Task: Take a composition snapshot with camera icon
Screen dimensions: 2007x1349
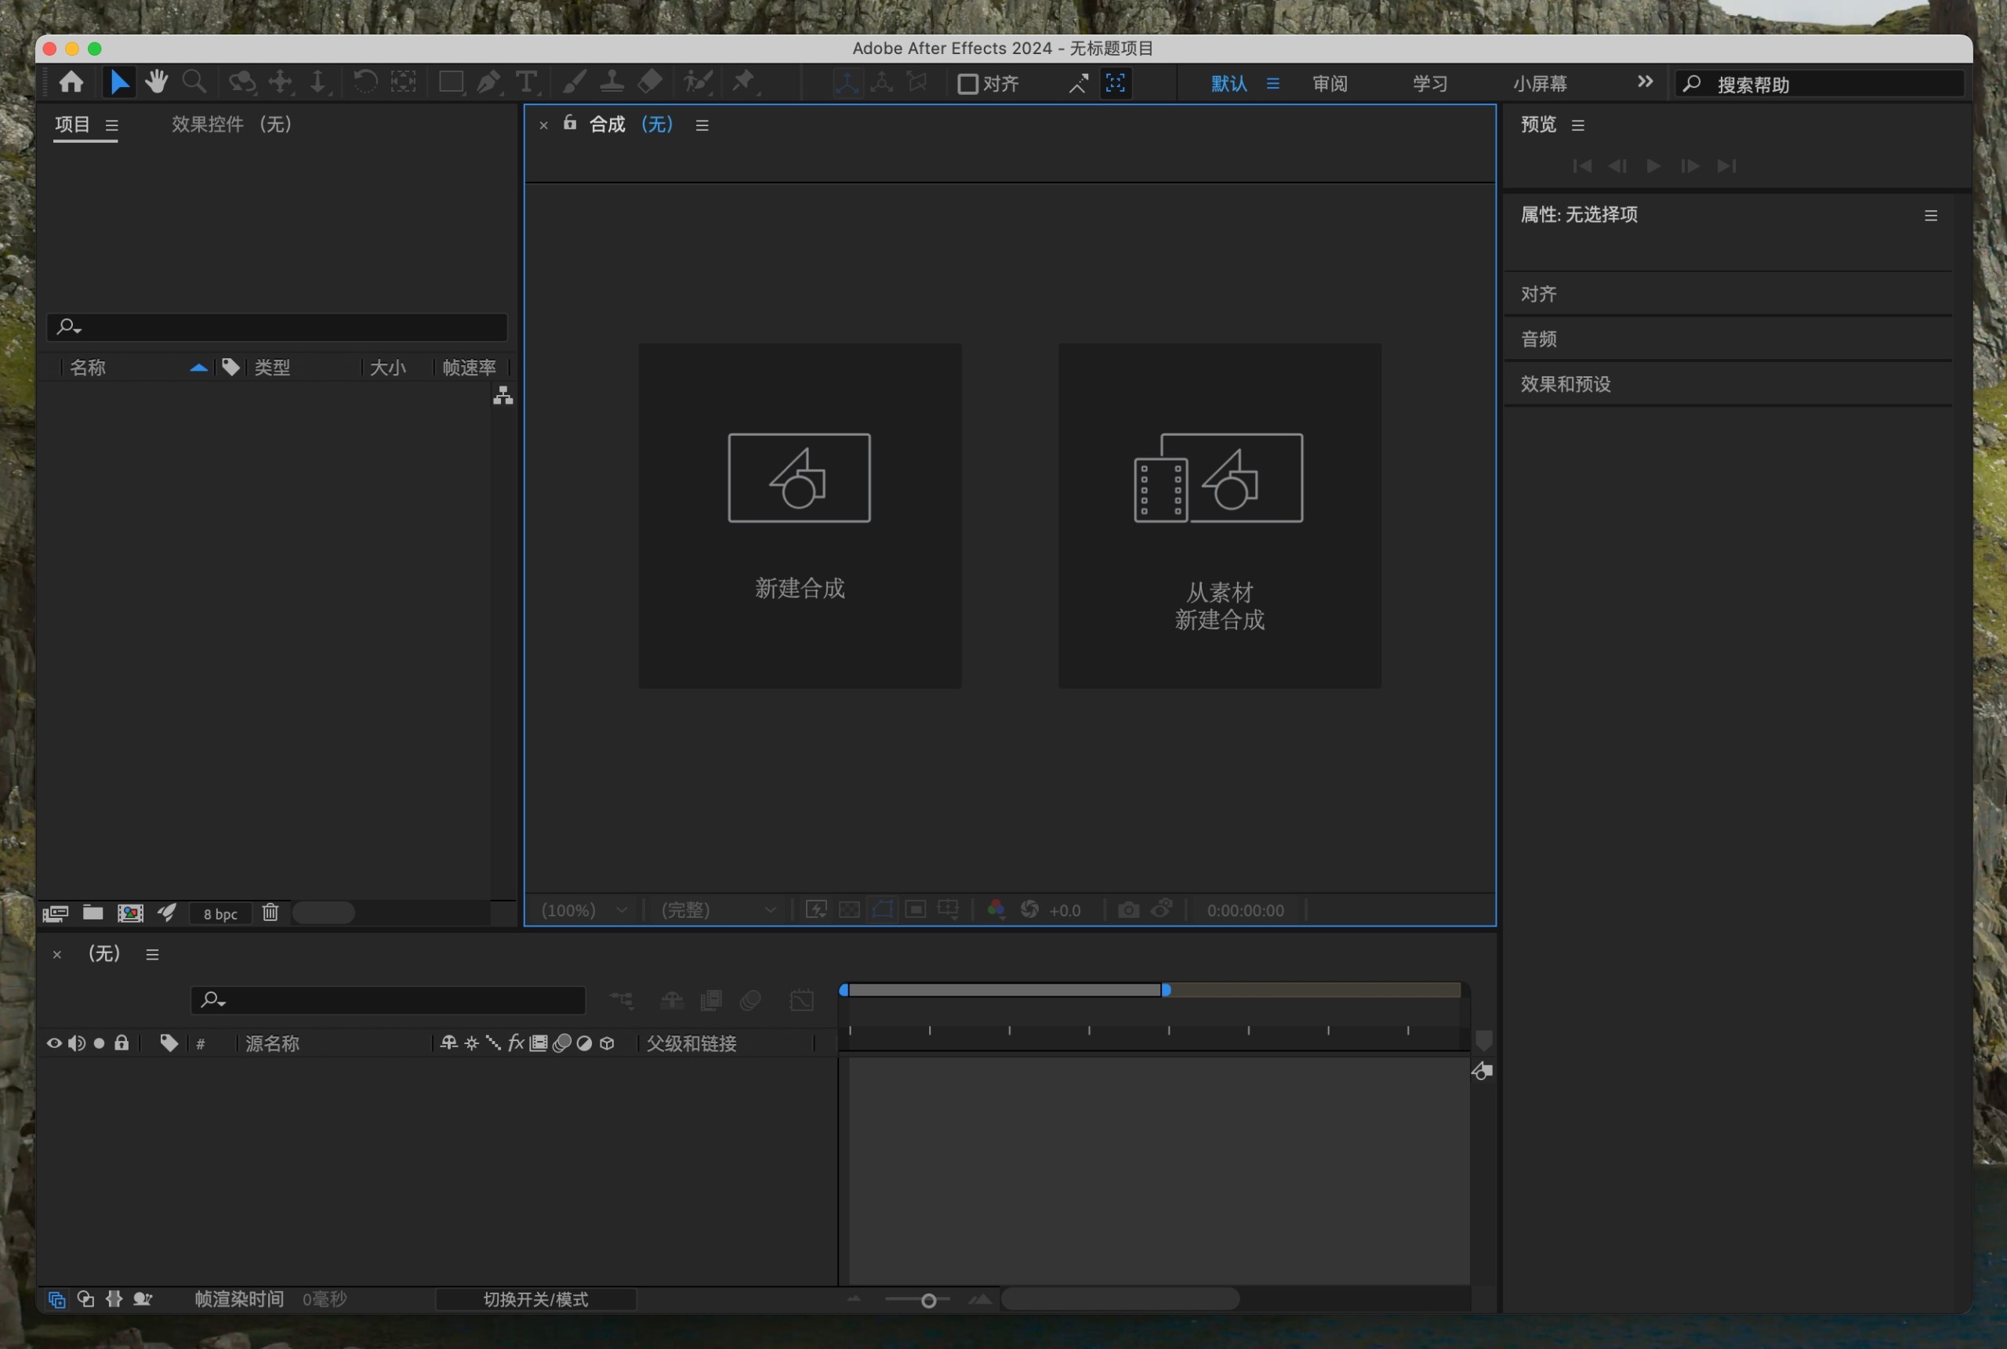Action: pyautogui.click(x=1128, y=909)
